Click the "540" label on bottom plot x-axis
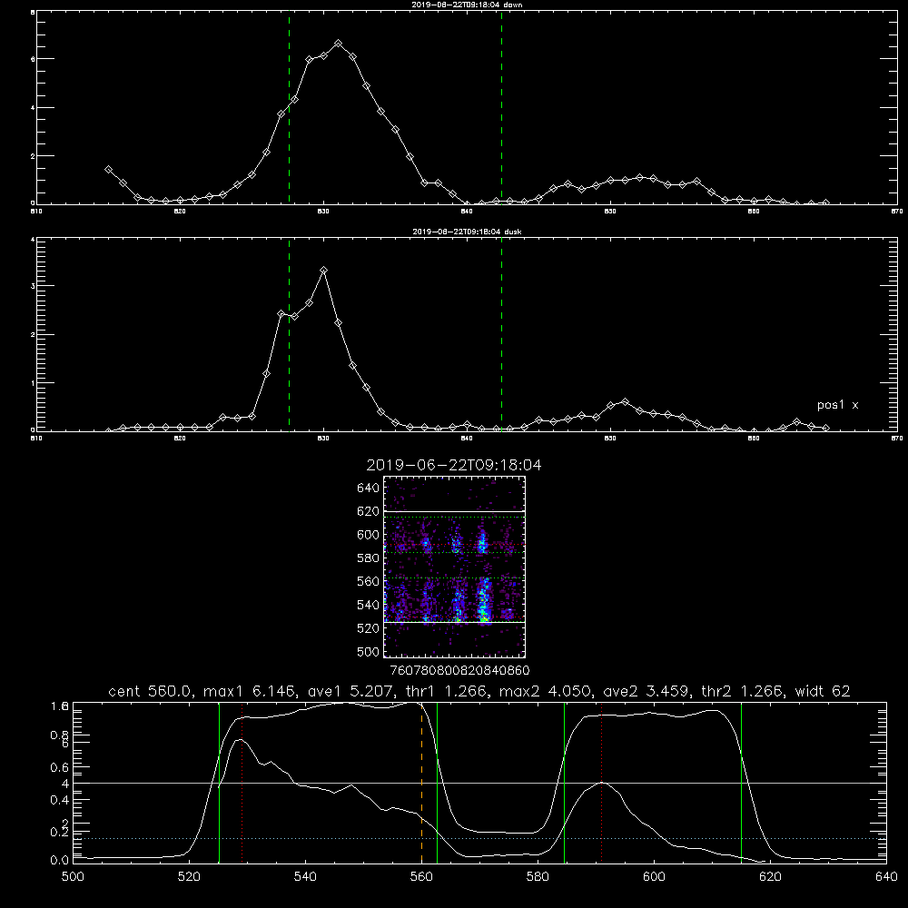This screenshot has width=908, height=908. coord(305,877)
